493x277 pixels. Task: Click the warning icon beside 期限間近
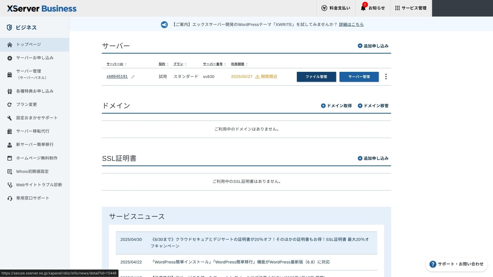click(x=257, y=77)
